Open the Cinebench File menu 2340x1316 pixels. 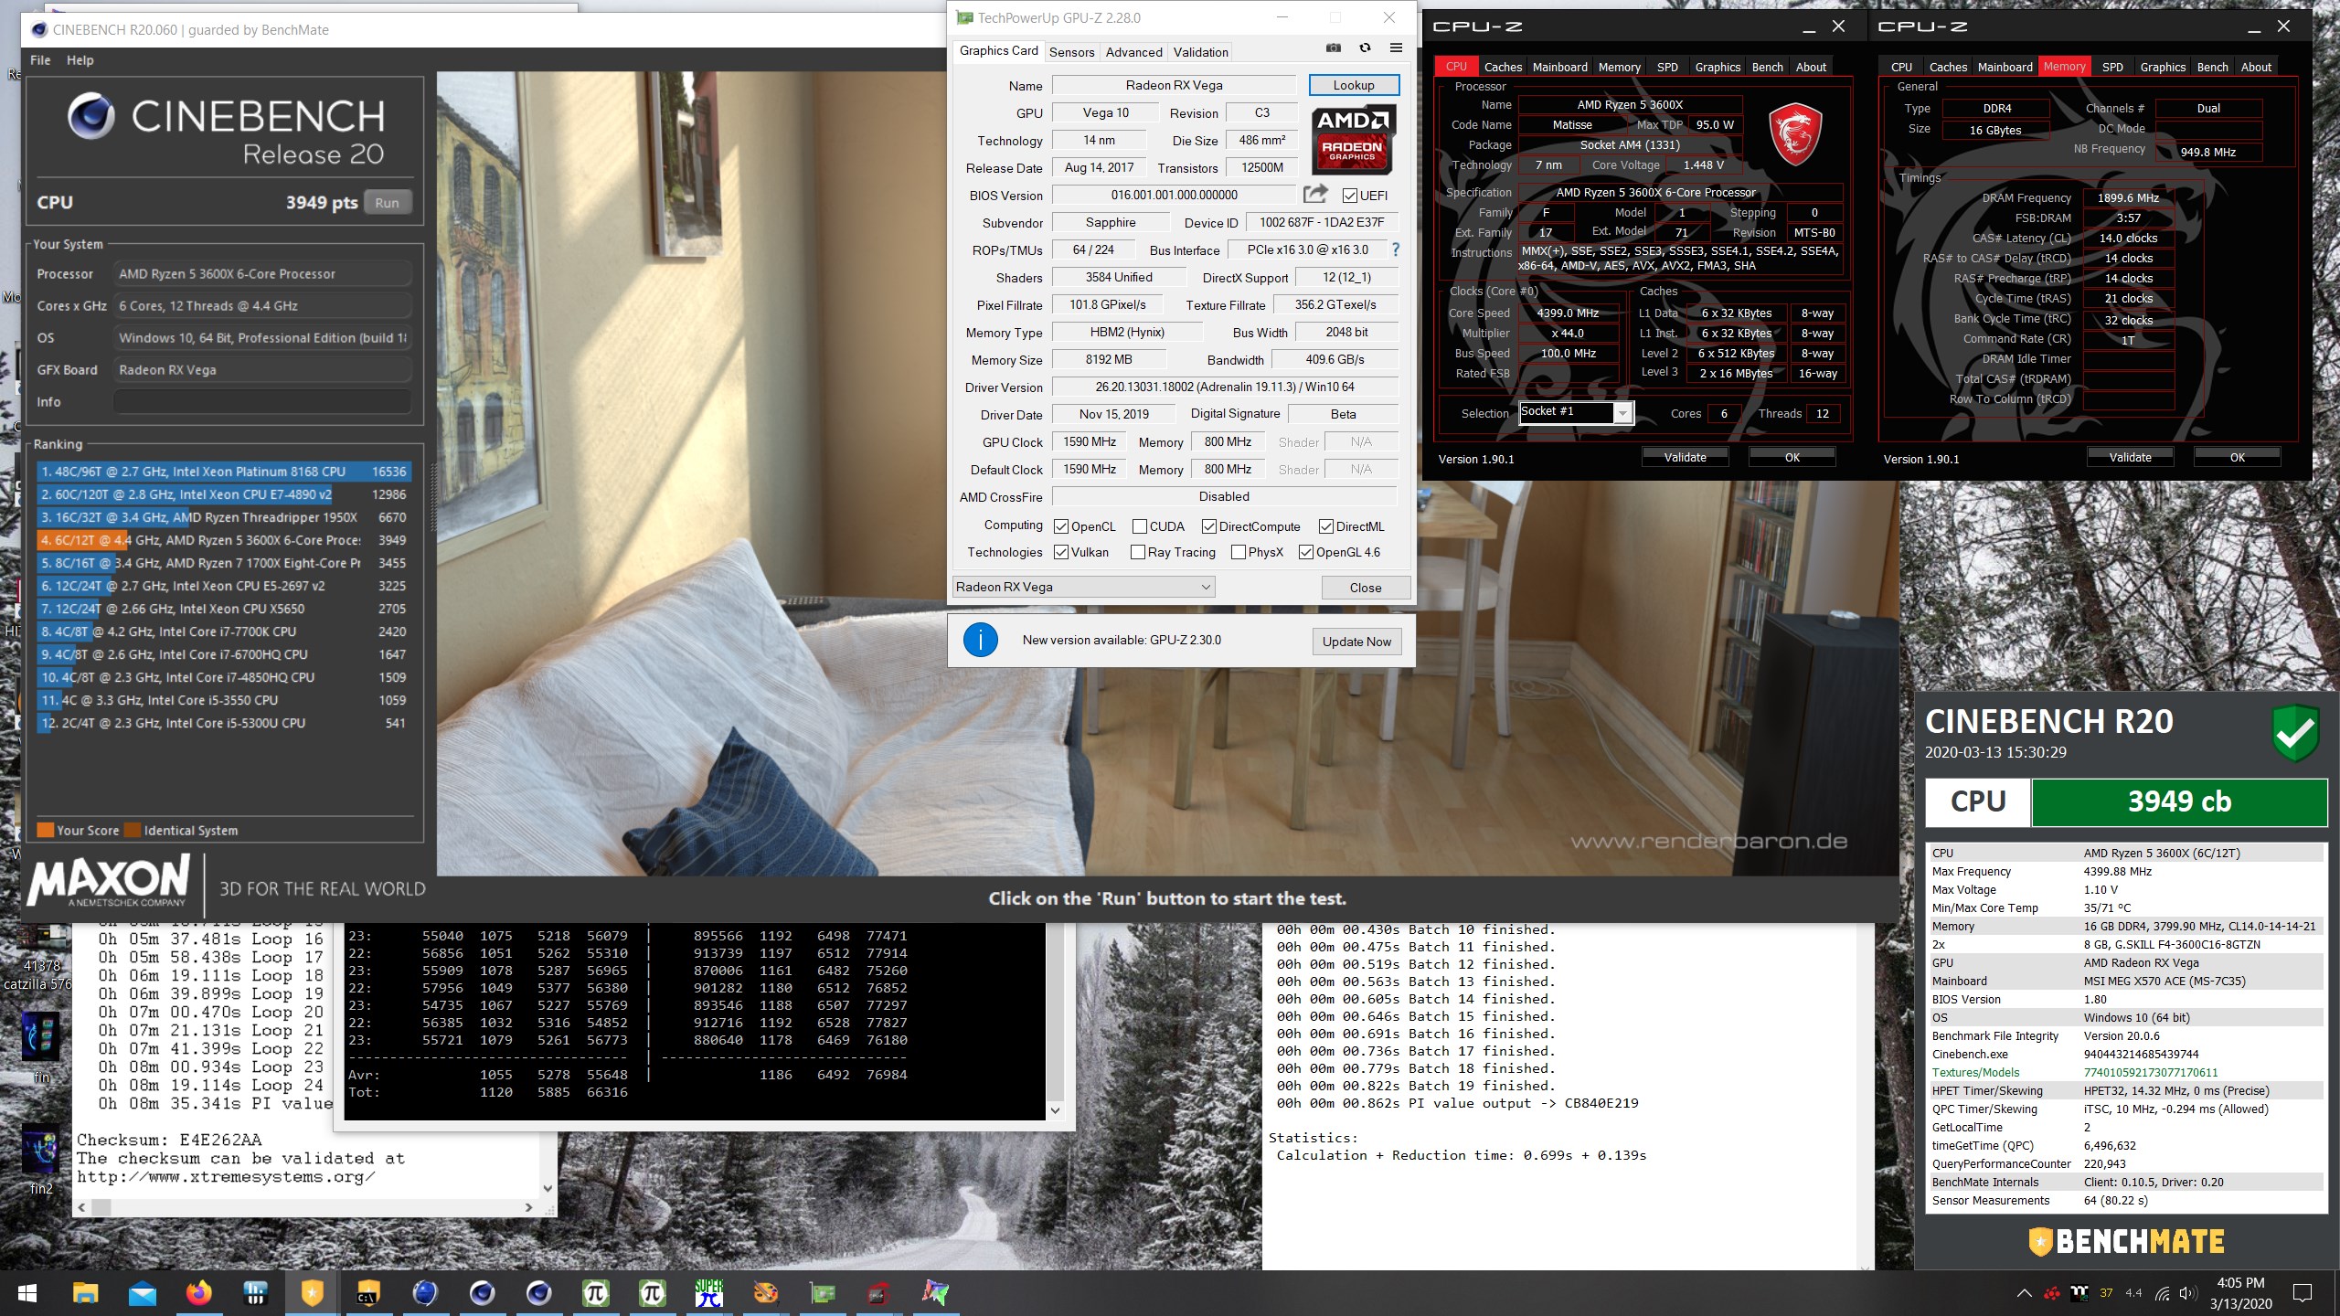[40, 60]
